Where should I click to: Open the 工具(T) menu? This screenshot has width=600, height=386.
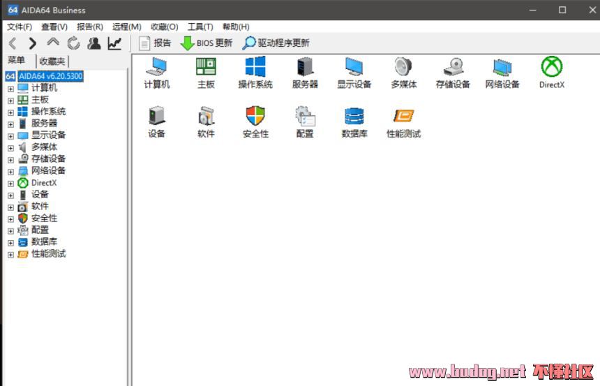pyautogui.click(x=200, y=27)
